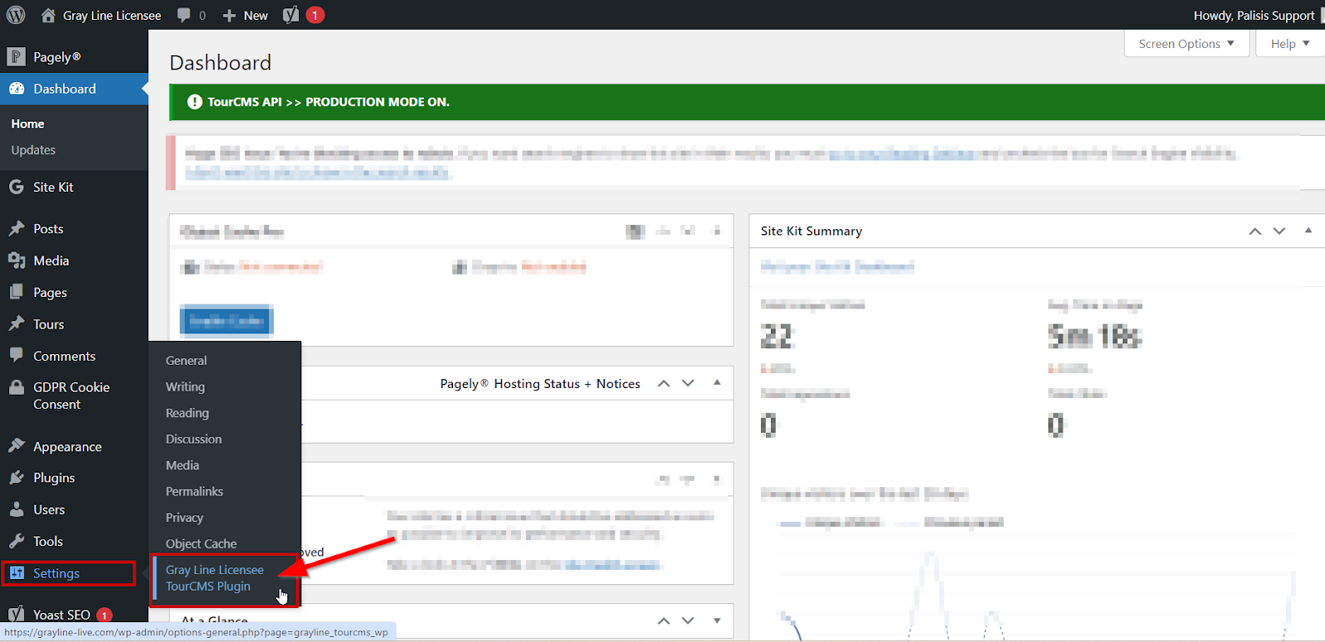The width and height of the screenshot is (1325, 642).
Task: Toggle the At a Glance widget panel
Action: 717,620
